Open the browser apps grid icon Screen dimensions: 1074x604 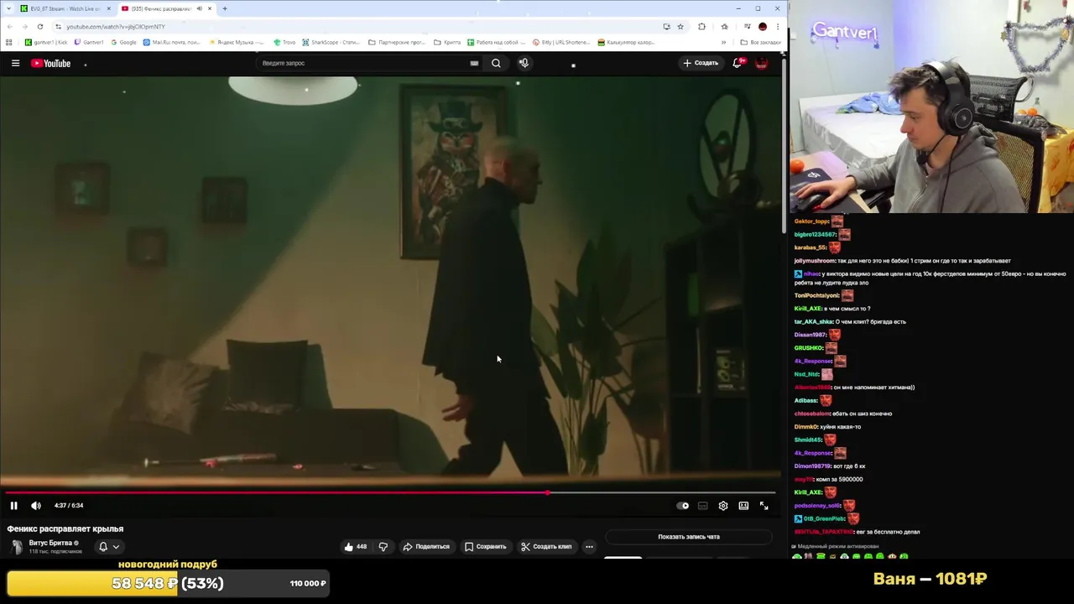[x=8, y=42]
